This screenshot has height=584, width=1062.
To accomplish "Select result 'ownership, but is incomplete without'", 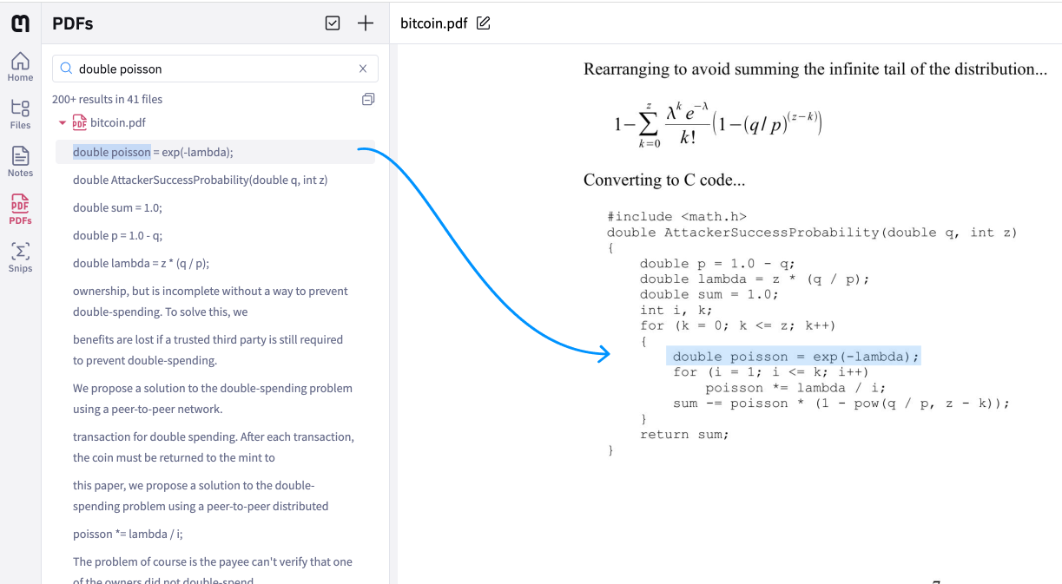I will (210, 301).
